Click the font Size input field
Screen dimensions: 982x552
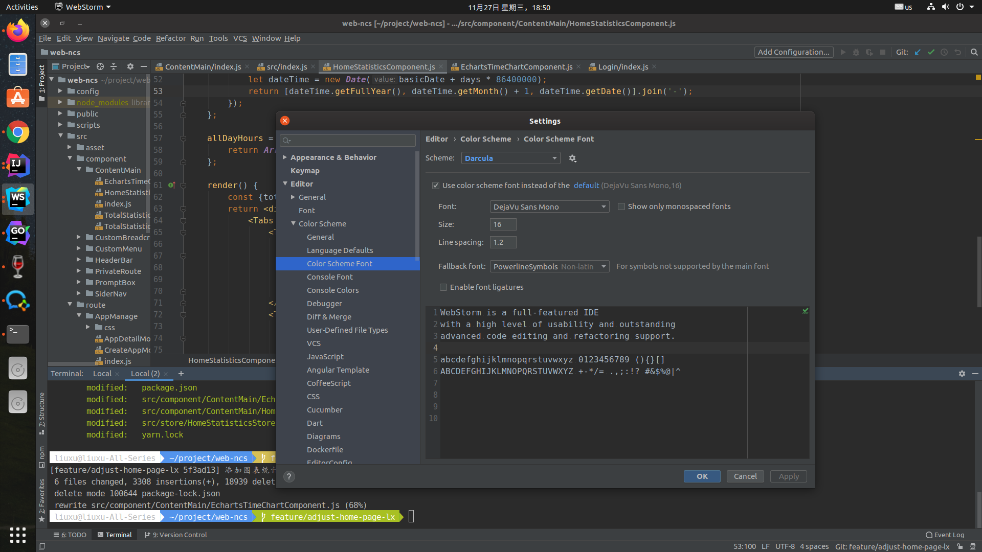tap(503, 224)
